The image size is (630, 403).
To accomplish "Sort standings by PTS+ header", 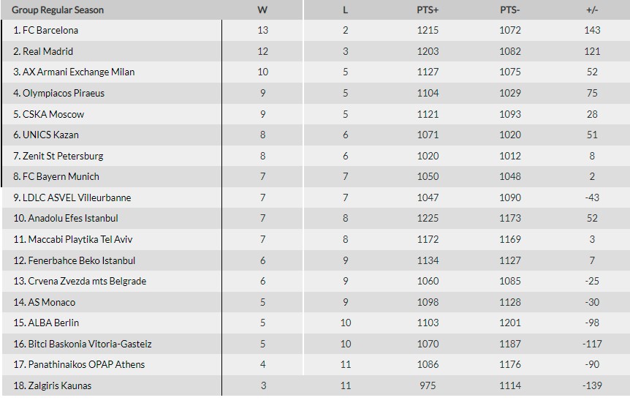I will (x=428, y=10).
